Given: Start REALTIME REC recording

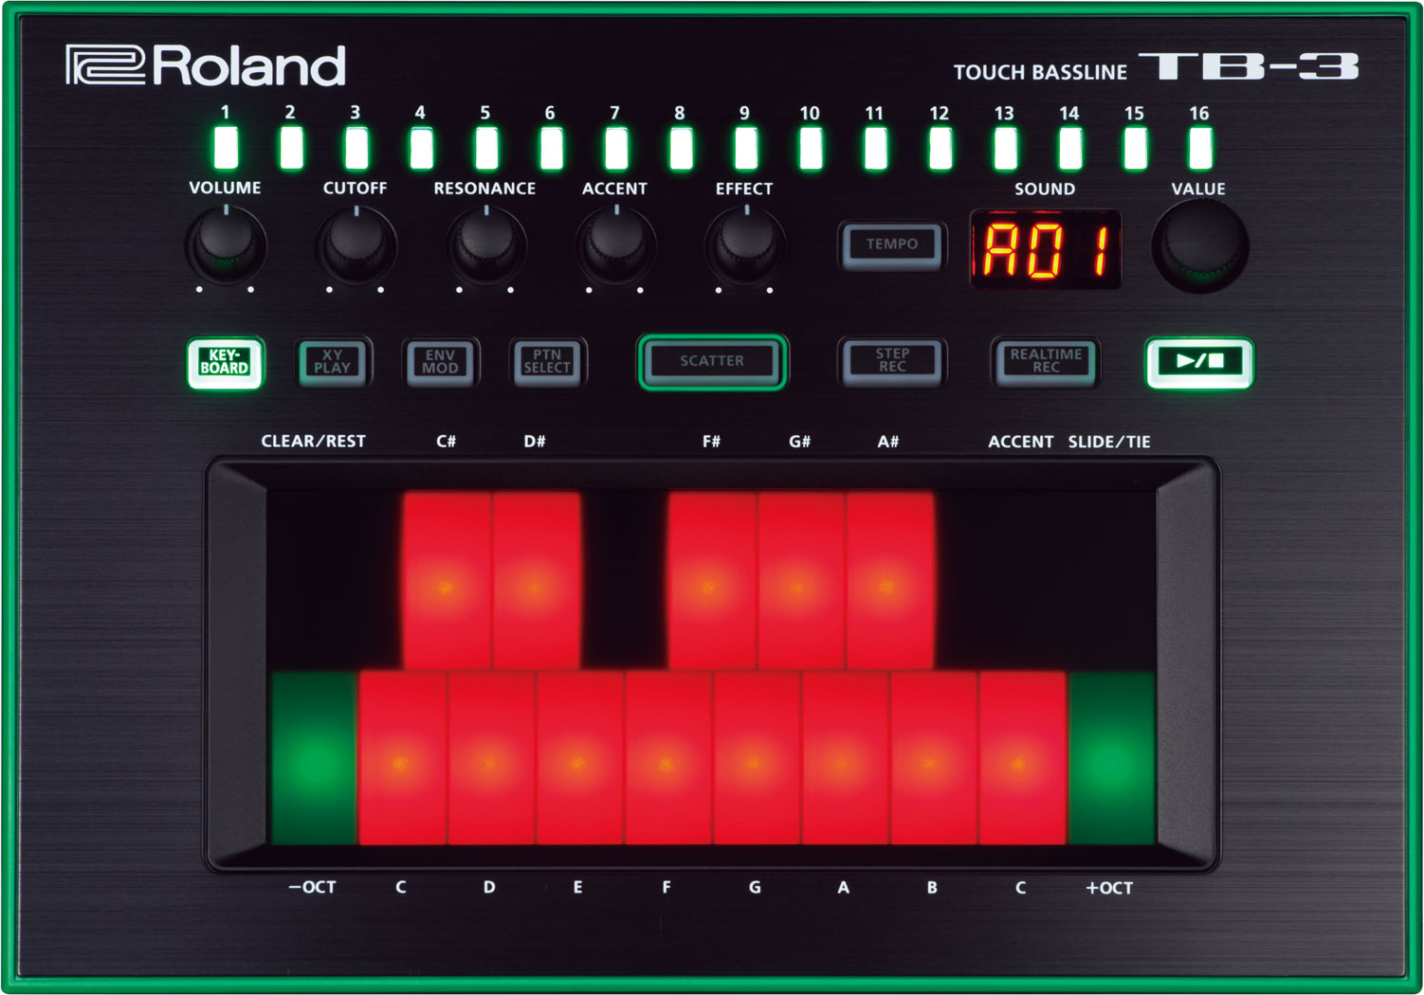Looking at the screenshot, I should [1044, 362].
